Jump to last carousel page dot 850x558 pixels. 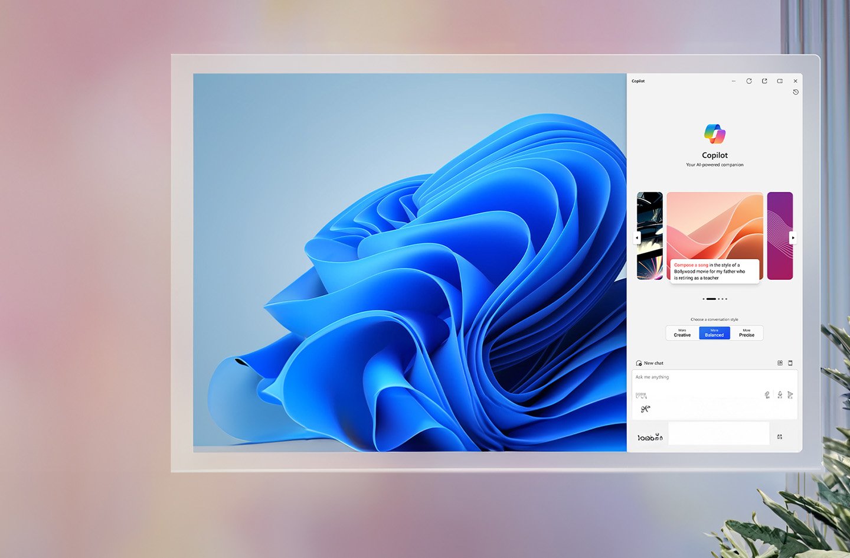726,299
